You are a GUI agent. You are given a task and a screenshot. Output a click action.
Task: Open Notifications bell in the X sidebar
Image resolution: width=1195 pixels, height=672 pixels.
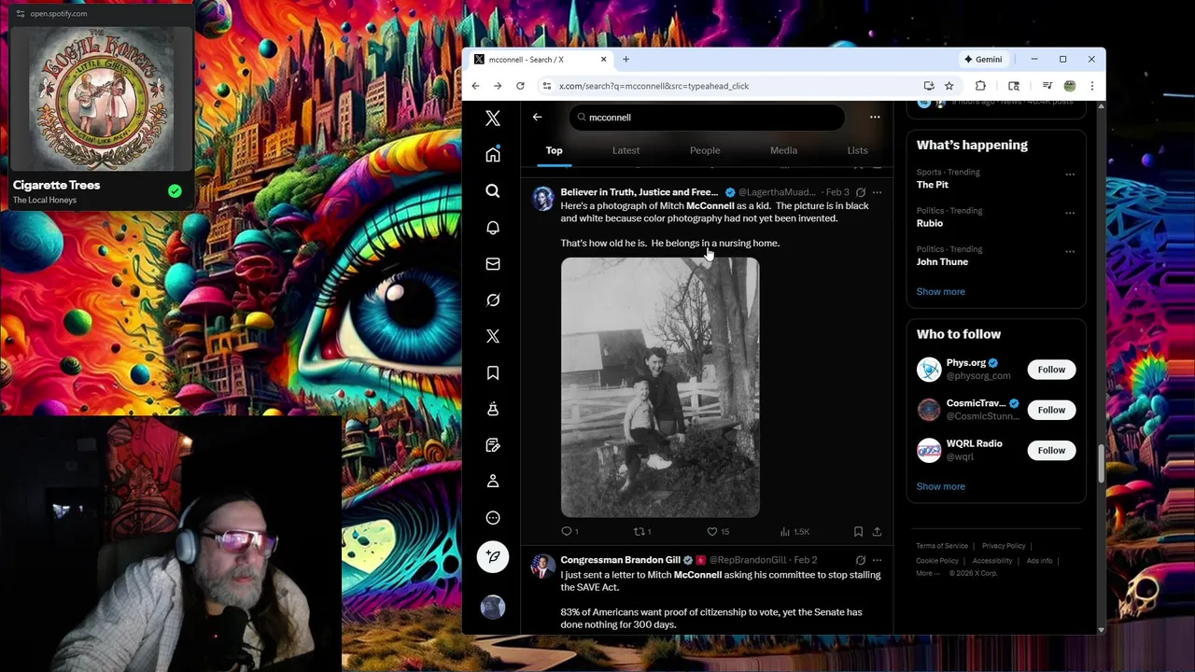(x=493, y=228)
